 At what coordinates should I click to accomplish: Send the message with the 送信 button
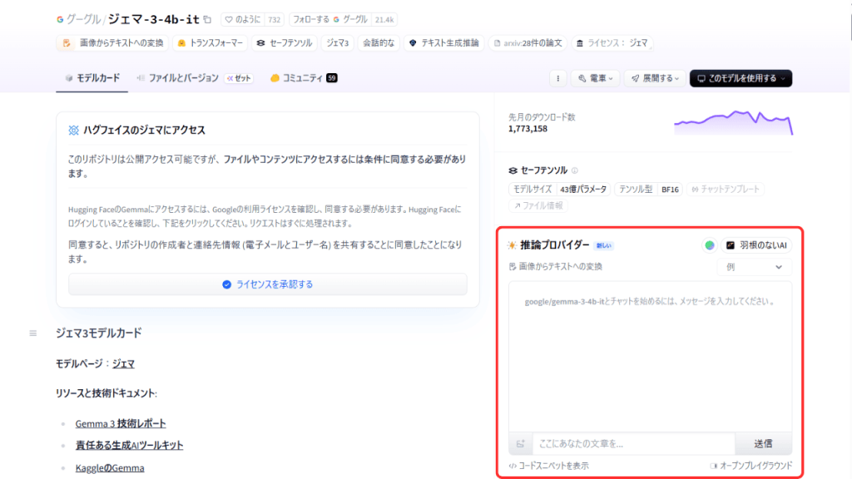click(763, 444)
